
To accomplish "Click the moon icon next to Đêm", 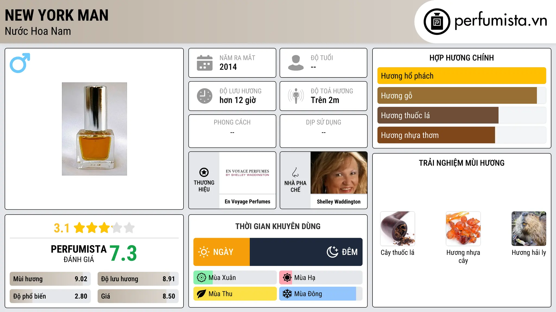I will coord(333,252).
